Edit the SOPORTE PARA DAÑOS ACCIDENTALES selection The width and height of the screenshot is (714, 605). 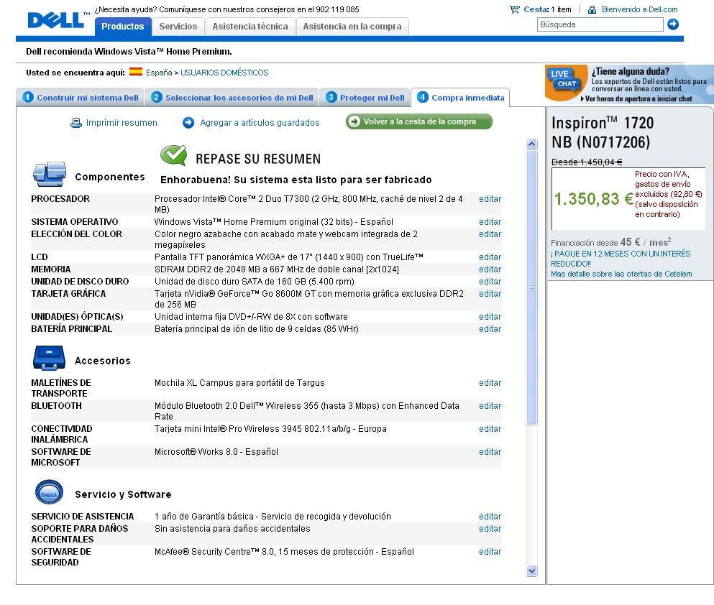490,529
